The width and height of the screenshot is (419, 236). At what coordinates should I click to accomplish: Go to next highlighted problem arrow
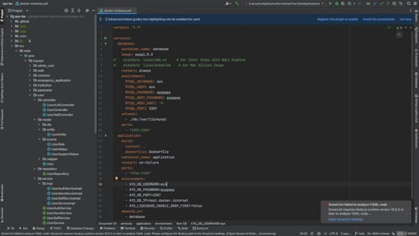click(x=411, y=28)
